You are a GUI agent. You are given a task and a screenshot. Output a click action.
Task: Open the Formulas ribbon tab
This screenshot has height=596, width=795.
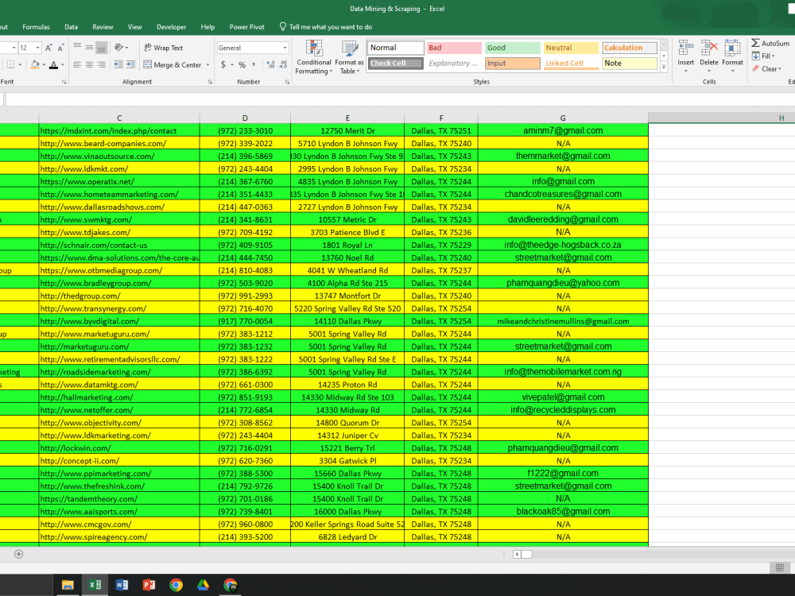pyautogui.click(x=36, y=27)
